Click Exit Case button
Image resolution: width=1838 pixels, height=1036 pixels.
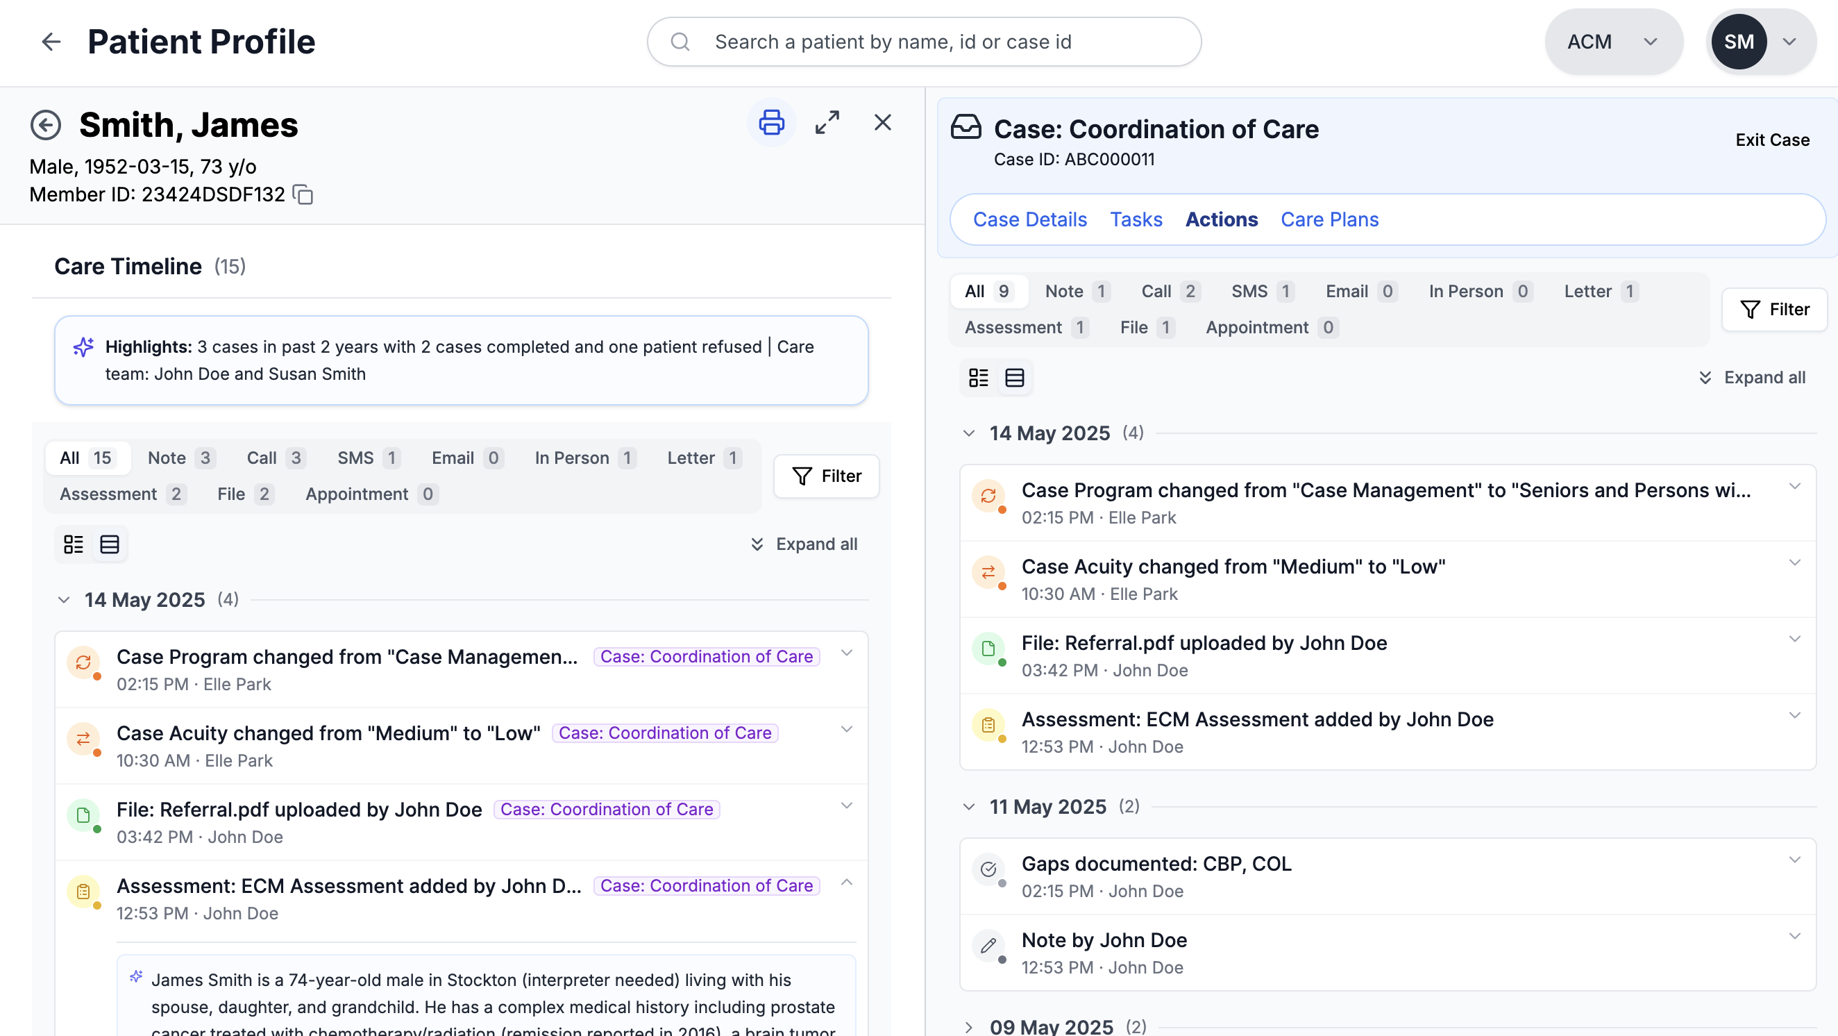1771,140
